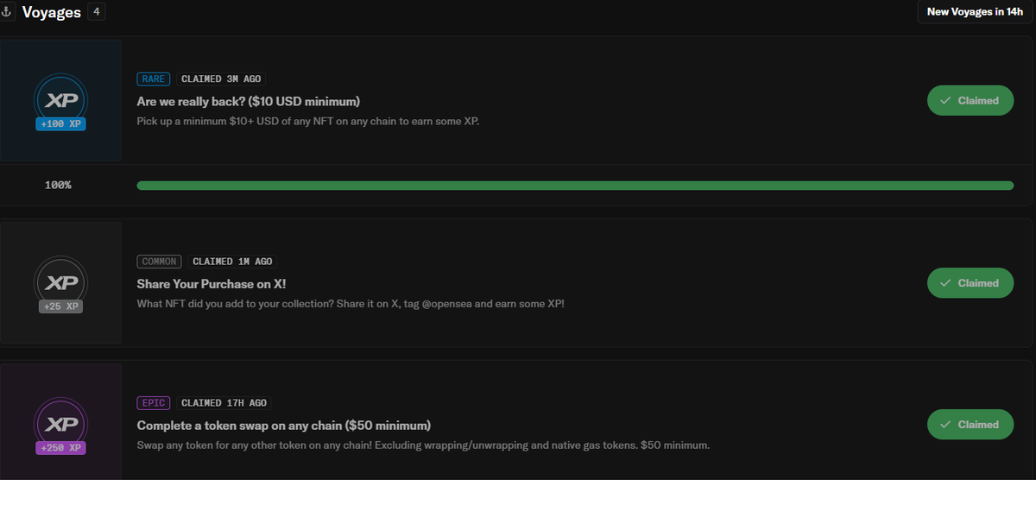Click the +25 XP reward badge
Screen dimensions: 1036x505
60,306
